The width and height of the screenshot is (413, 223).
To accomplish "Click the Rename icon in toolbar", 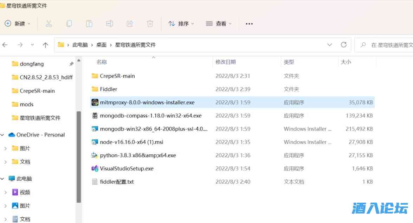I will pyautogui.click(x=110, y=24).
